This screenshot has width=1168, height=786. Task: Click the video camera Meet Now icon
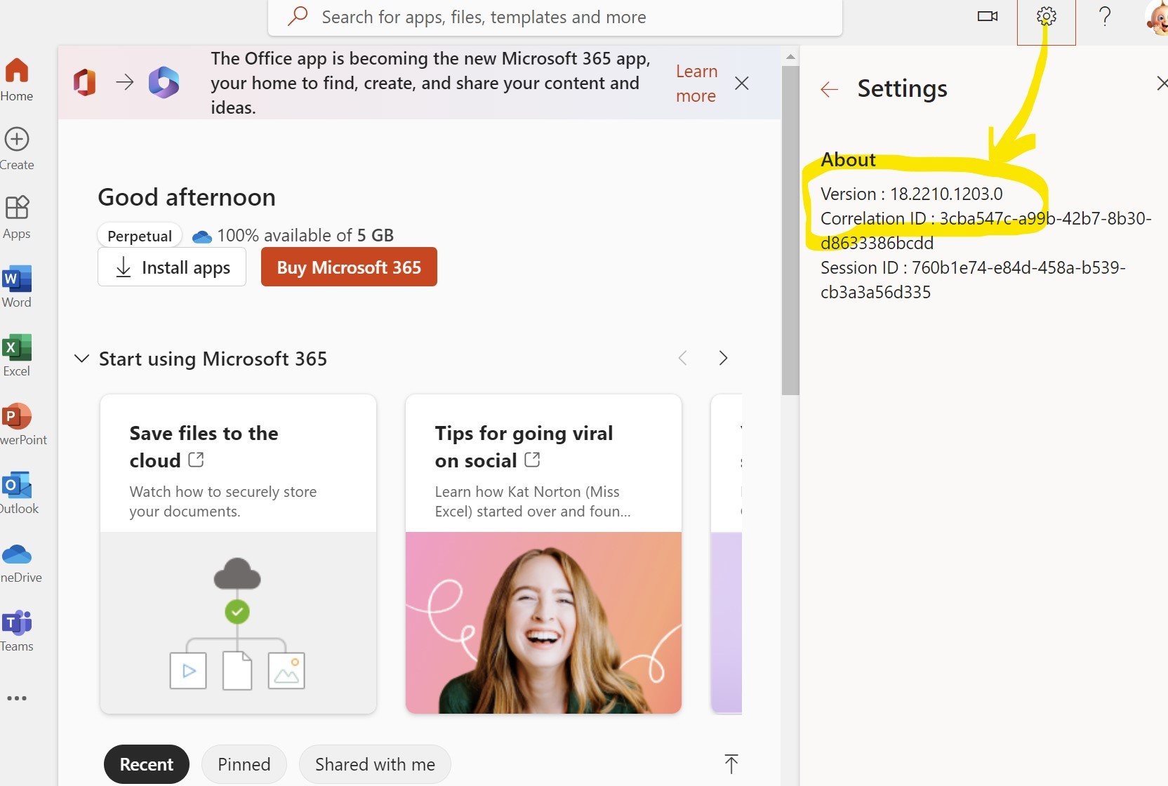(988, 16)
